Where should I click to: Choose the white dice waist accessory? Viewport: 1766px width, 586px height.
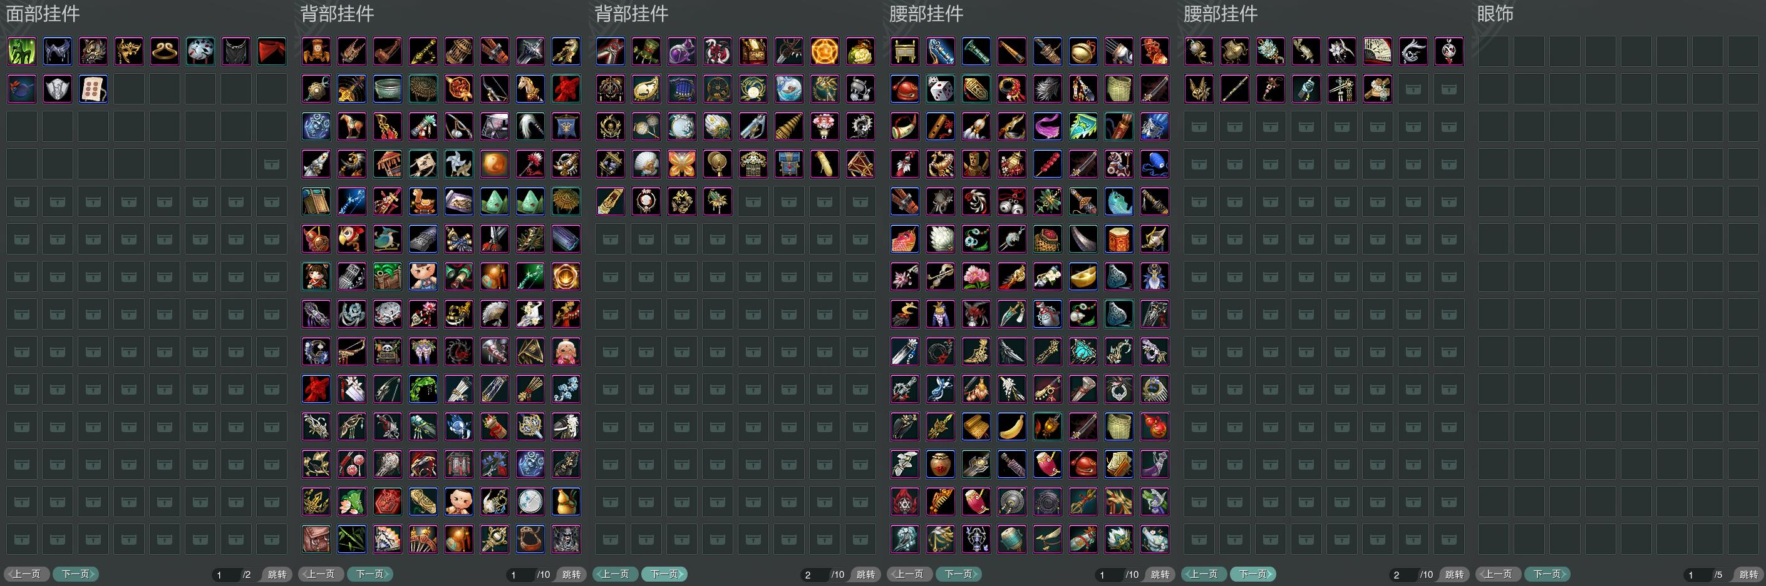[x=941, y=89]
